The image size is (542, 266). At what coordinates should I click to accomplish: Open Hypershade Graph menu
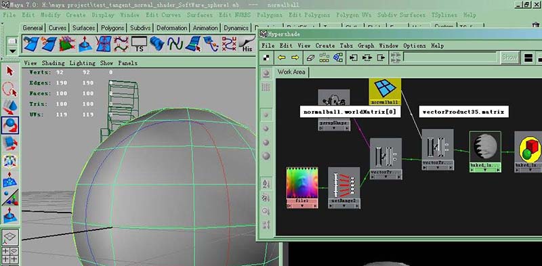point(366,45)
